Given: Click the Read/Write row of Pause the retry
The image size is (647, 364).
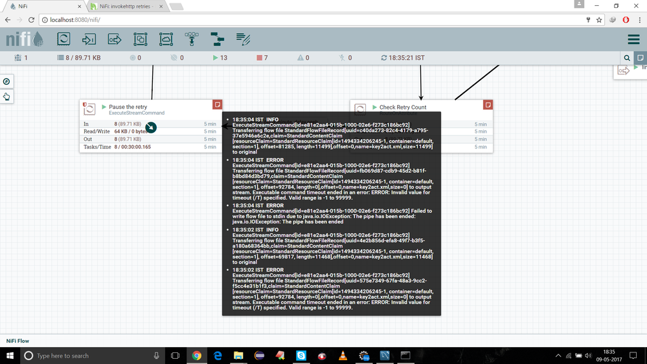Looking at the screenshot, I should (150, 131).
